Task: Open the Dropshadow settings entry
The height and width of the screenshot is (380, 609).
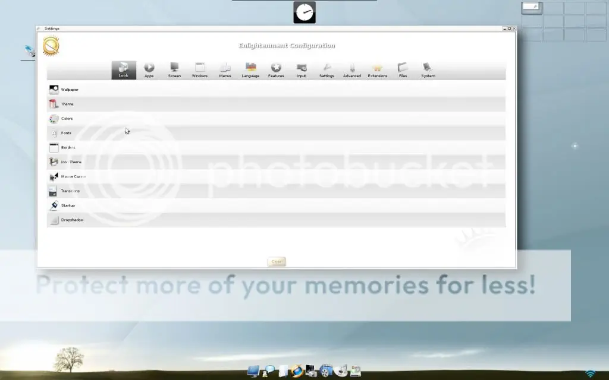Action: click(276, 220)
